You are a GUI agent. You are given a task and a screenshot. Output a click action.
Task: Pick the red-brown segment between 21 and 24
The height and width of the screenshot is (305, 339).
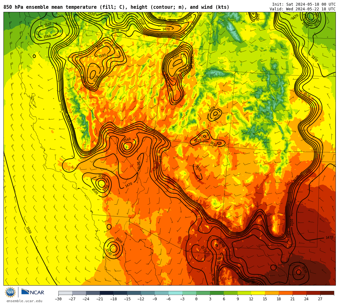click(x=299, y=293)
